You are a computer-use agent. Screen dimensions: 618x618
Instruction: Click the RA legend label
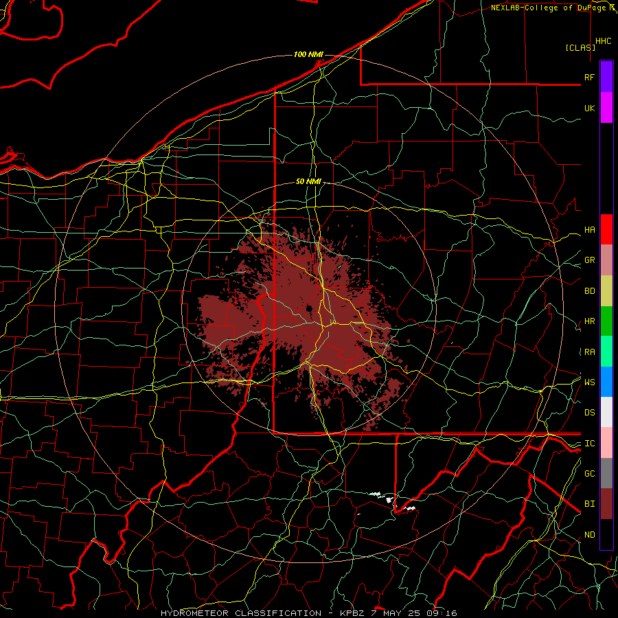coord(590,352)
